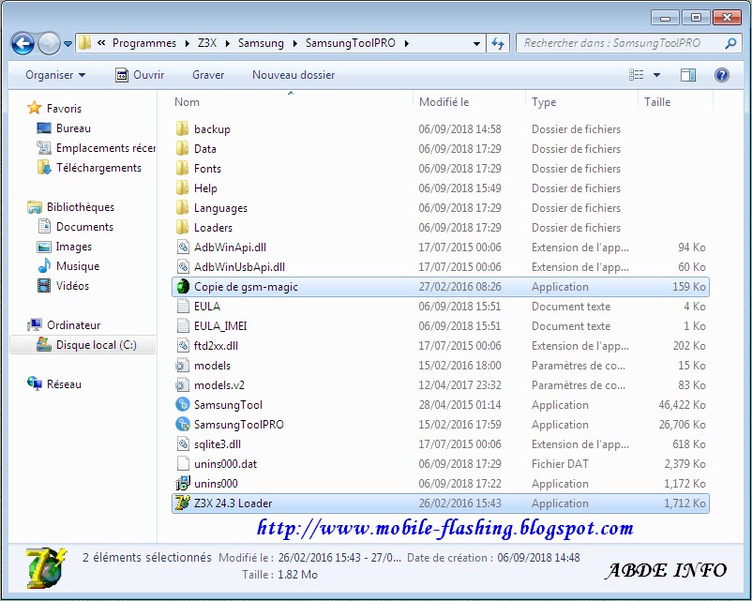This screenshot has height=601, width=752.
Task: Sort by the Taille column header
Action: 657,101
